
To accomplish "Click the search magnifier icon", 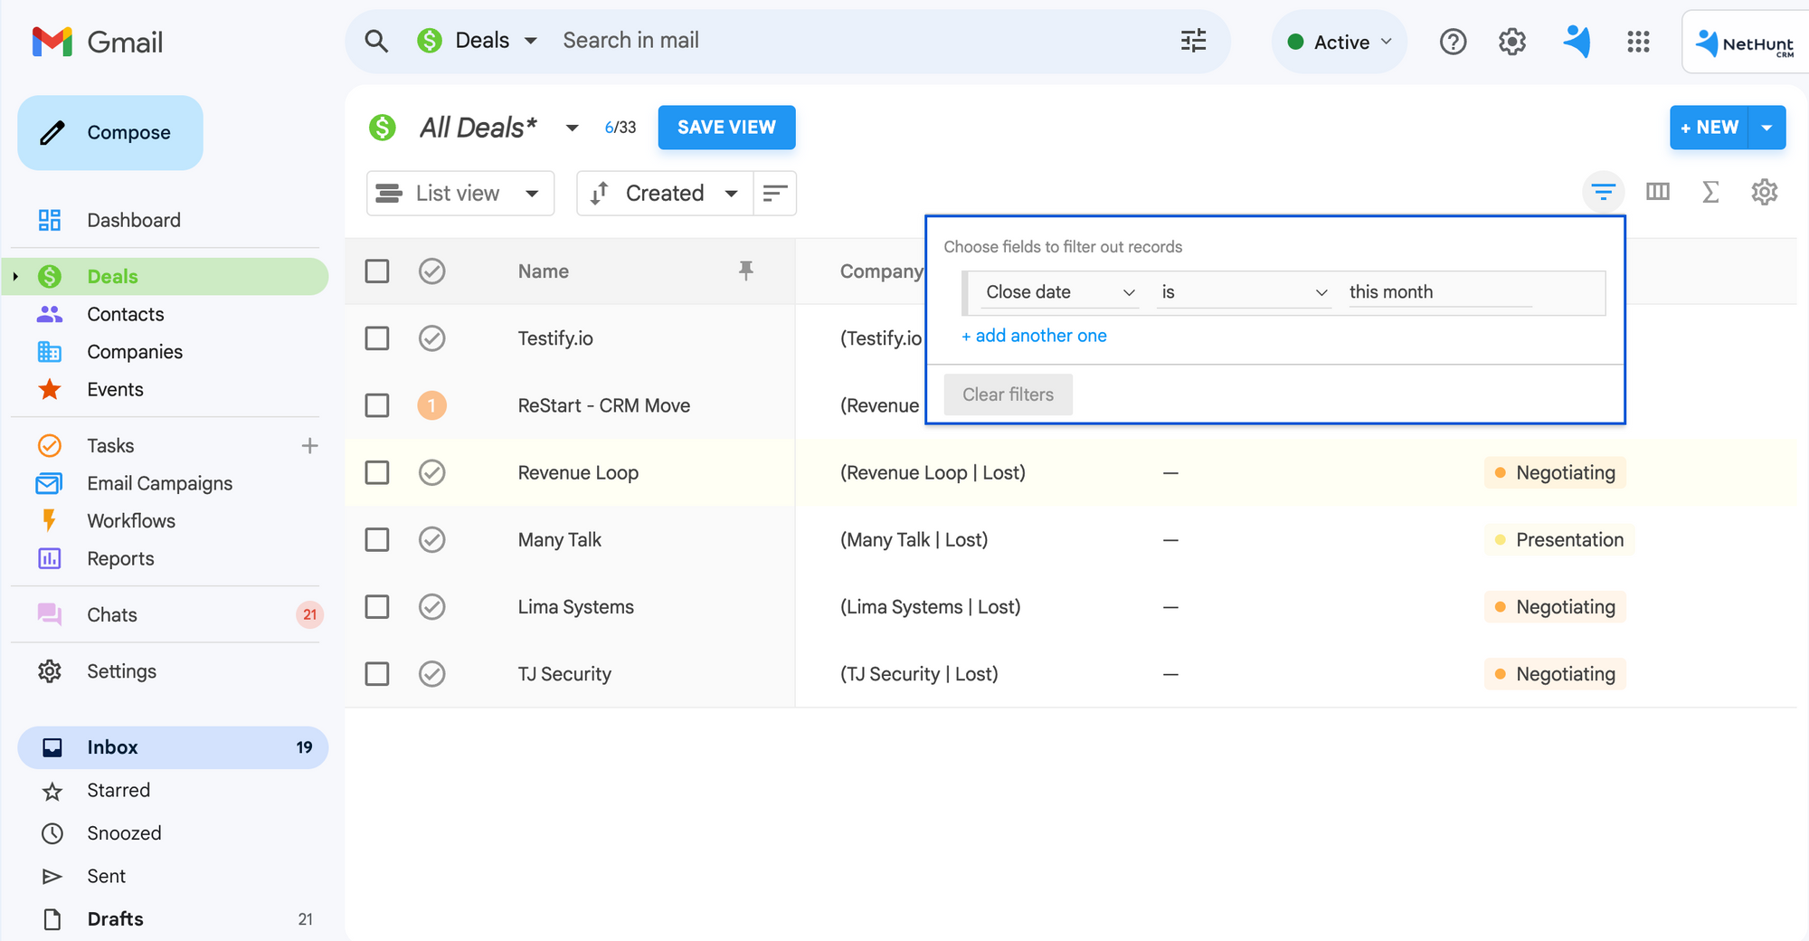I will tap(376, 41).
